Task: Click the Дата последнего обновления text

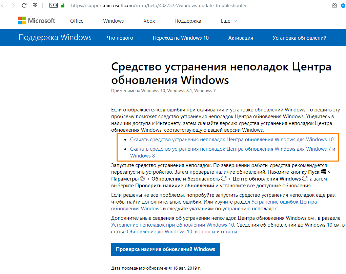Action: tap(156, 268)
